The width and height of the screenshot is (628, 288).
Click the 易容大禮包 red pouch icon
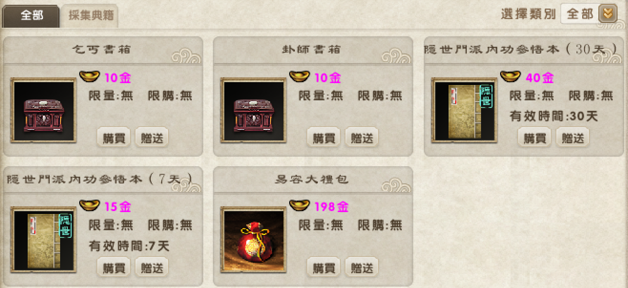tap(254, 240)
